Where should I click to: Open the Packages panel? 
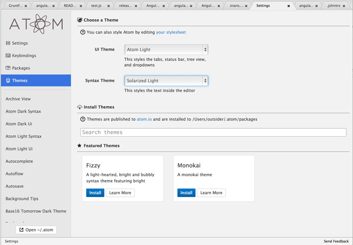click(x=36, y=68)
